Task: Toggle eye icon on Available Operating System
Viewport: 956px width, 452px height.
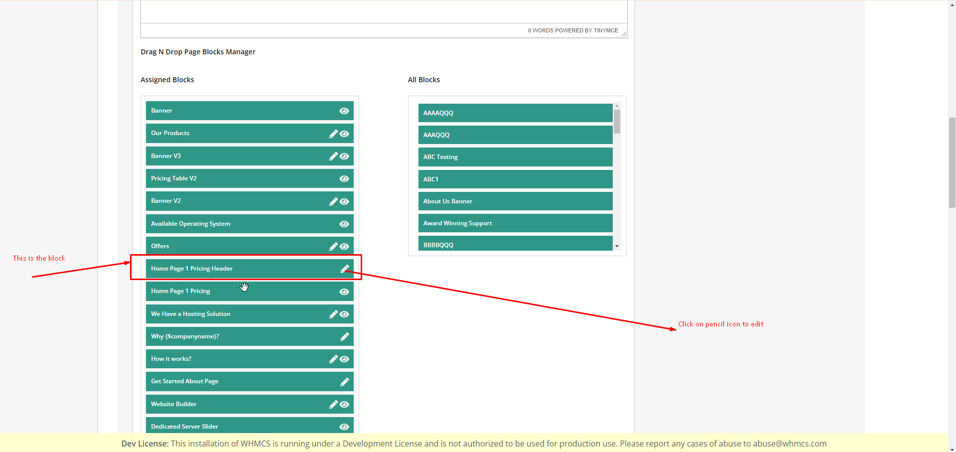Action: (x=344, y=224)
